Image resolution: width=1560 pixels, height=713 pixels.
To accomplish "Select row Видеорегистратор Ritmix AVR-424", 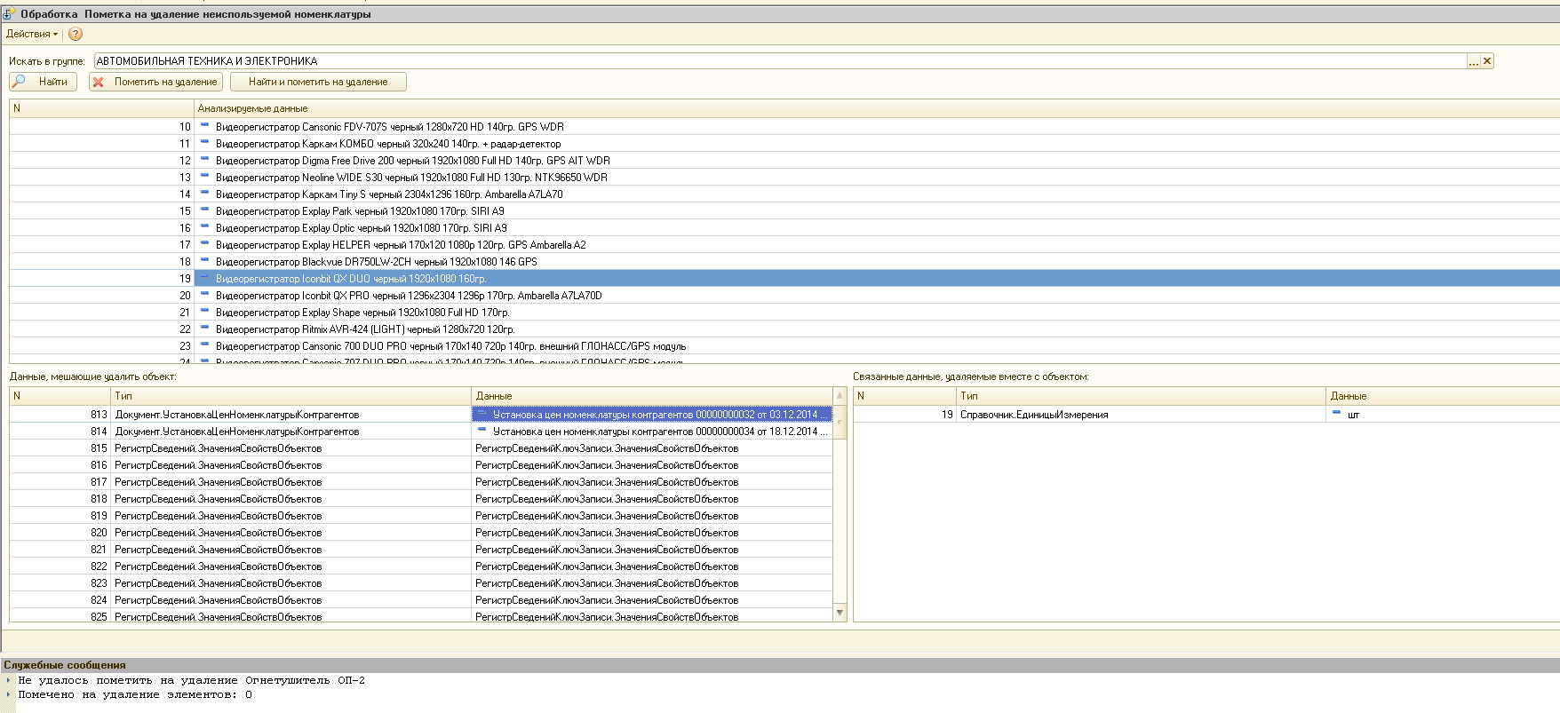I will click(x=784, y=329).
